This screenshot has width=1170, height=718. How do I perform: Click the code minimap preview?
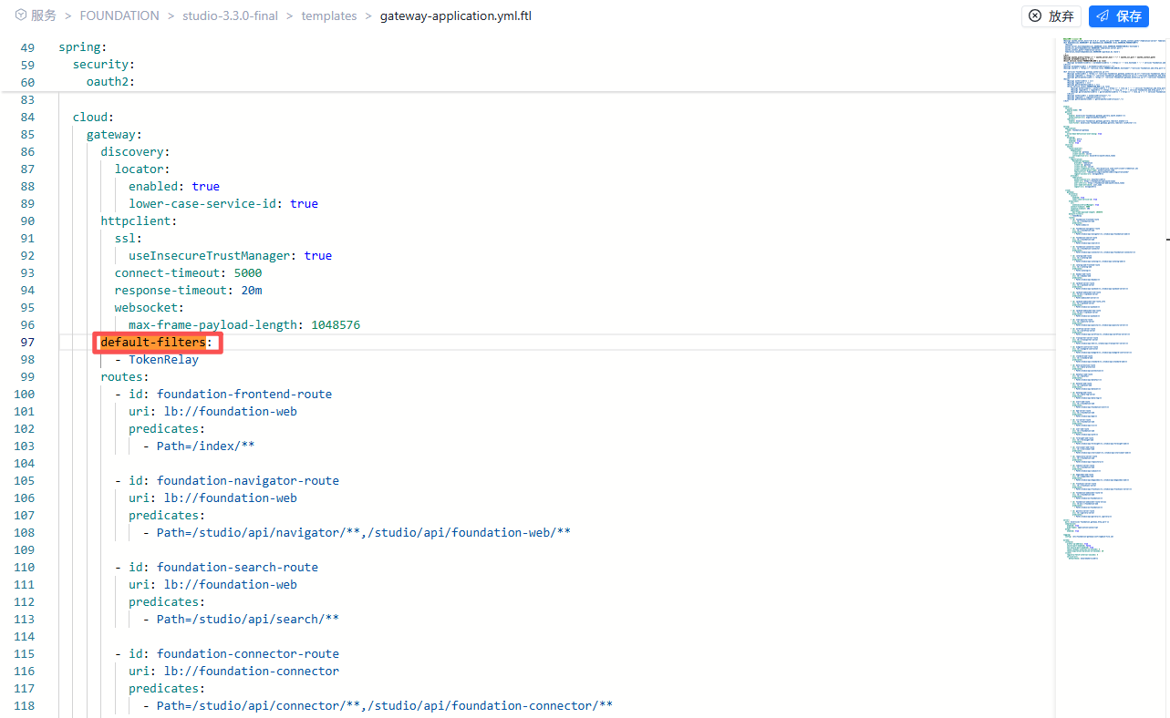[1110, 301]
